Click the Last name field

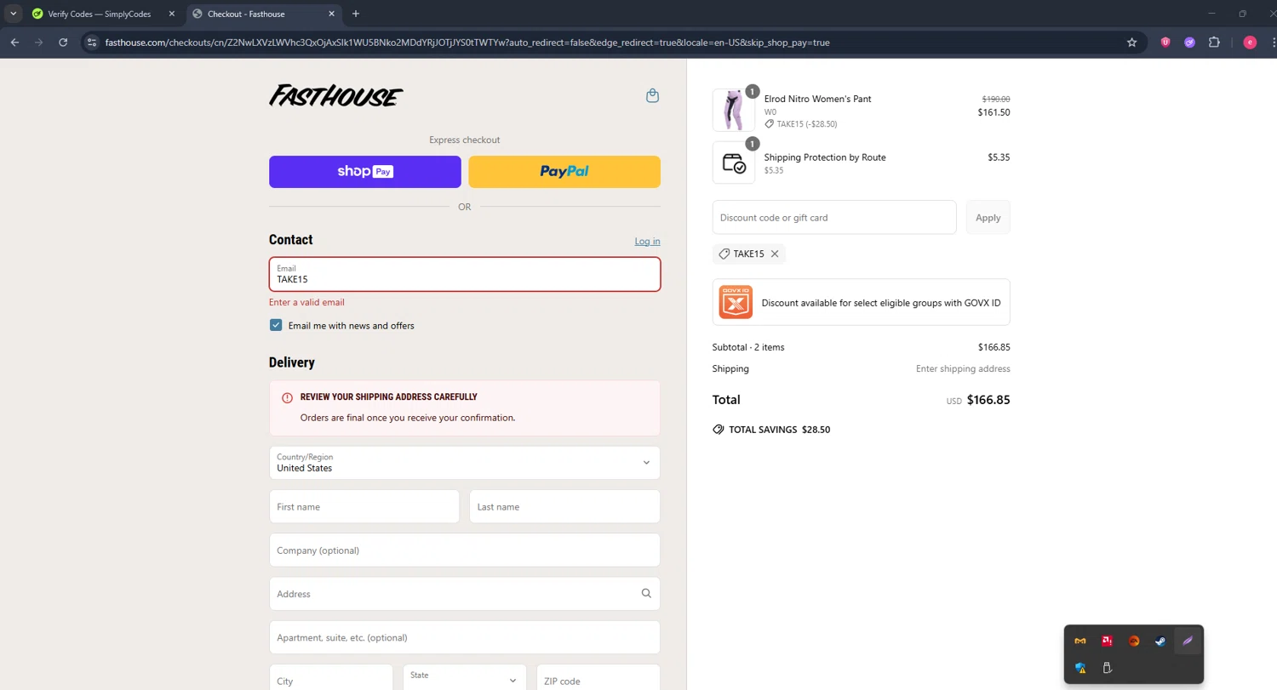coord(564,506)
